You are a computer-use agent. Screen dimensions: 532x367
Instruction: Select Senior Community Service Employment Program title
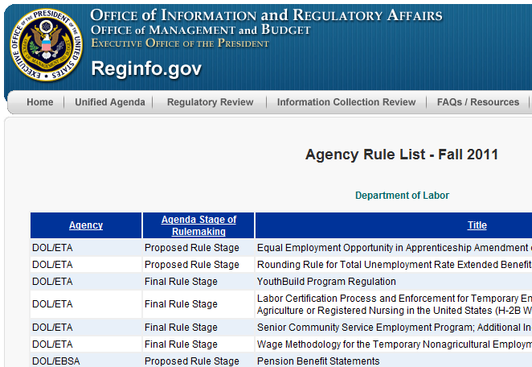coord(395,328)
